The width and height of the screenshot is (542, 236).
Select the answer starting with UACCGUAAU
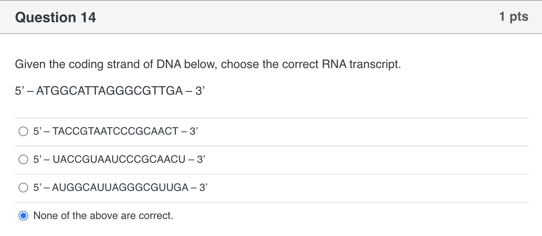click(x=23, y=159)
